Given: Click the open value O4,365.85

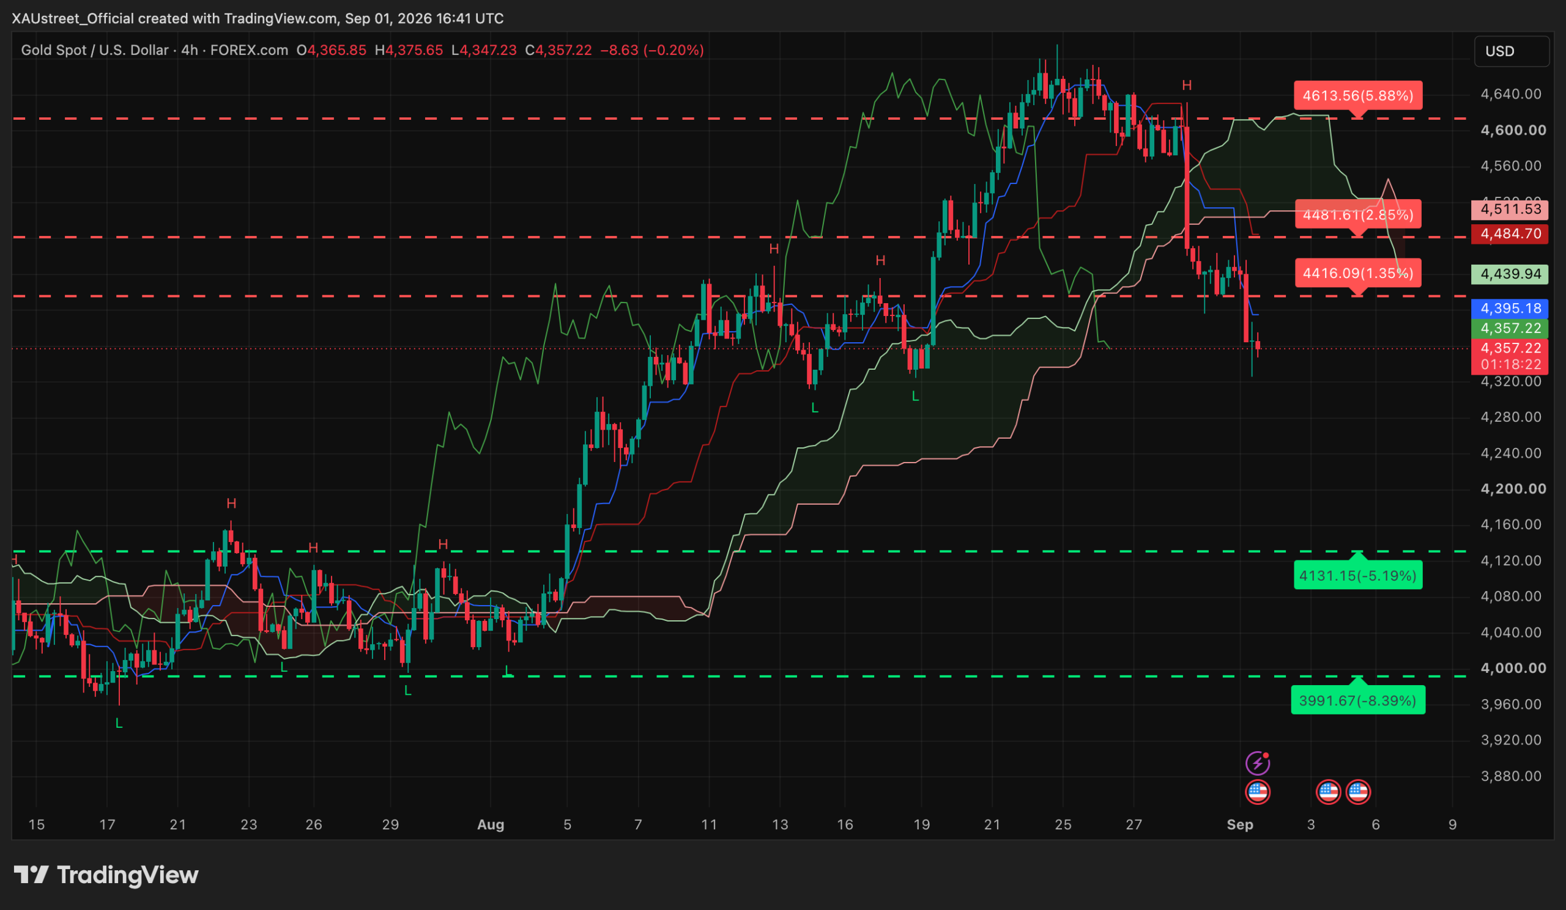Looking at the screenshot, I should click(331, 50).
